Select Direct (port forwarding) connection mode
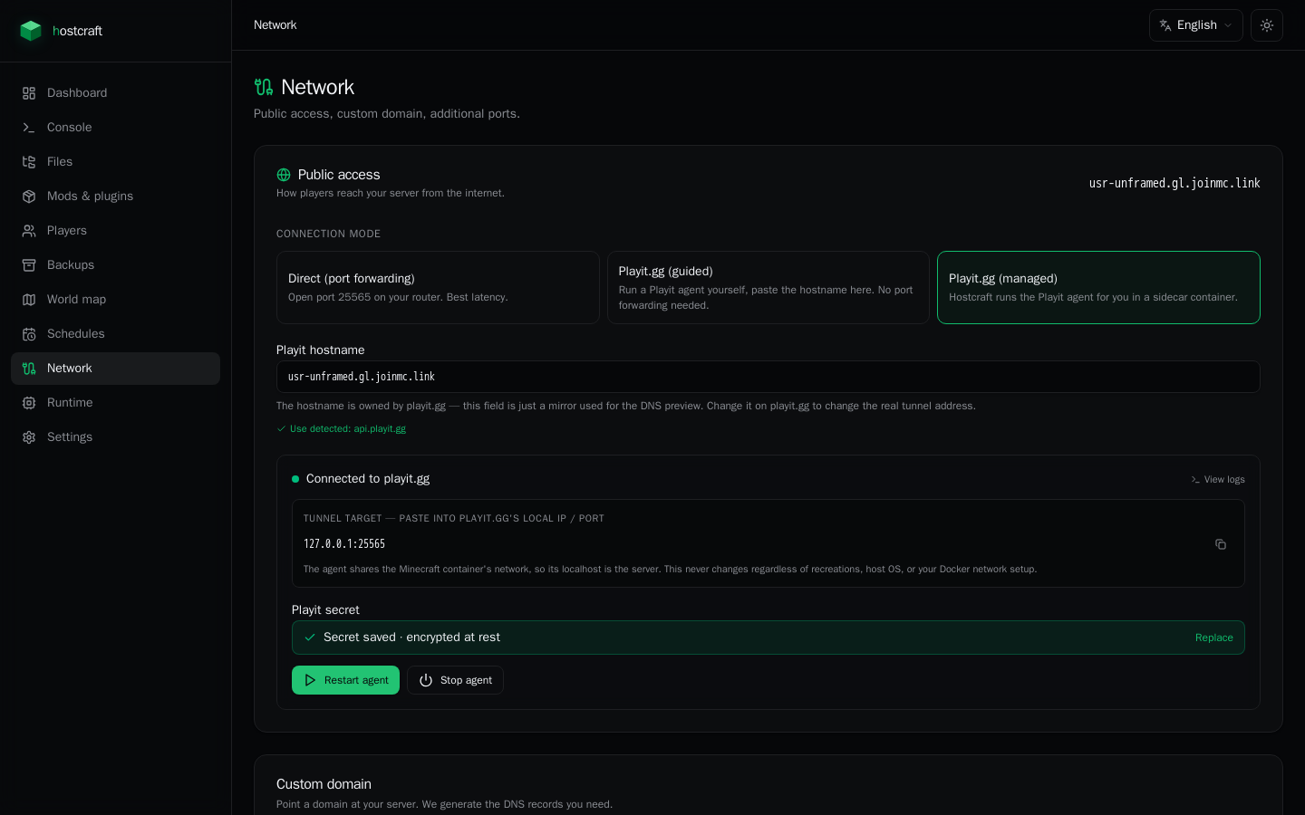 pos(438,287)
